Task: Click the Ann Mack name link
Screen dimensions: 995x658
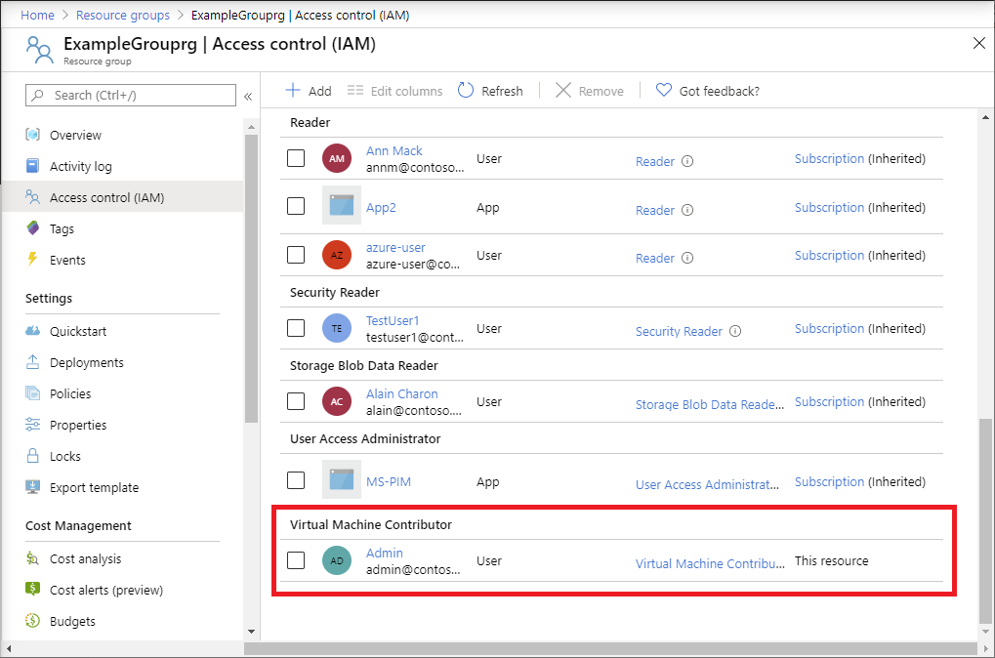Action: (x=394, y=150)
